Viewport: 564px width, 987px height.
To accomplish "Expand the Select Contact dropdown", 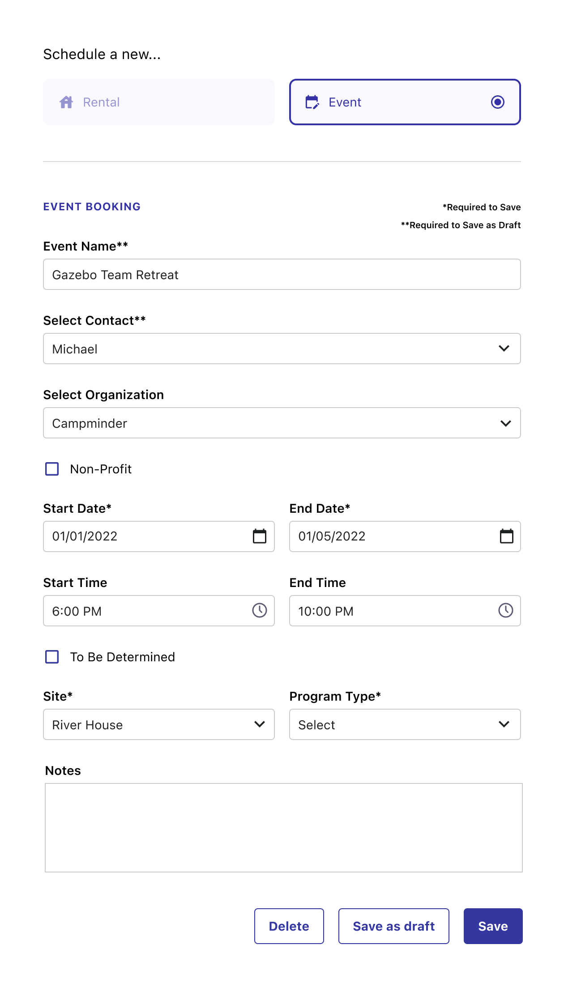I will (x=282, y=349).
